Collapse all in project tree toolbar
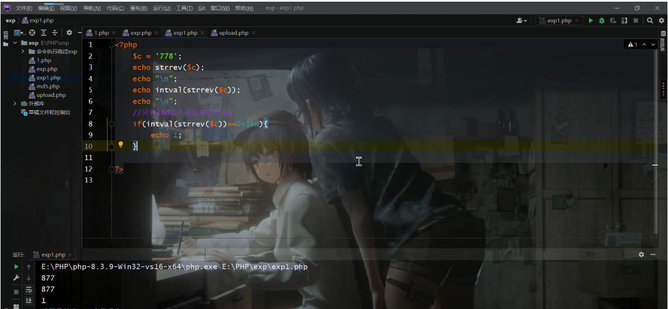Viewport: 668px width, 309px height. coord(54,33)
